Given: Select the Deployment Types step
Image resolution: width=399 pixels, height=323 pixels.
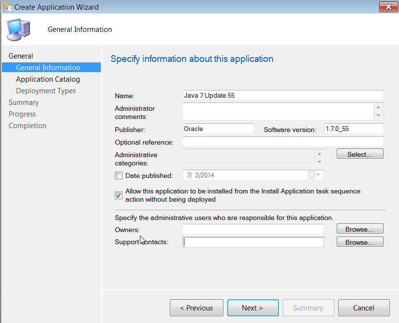Looking at the screenshot, I should (x=46, y=90).
